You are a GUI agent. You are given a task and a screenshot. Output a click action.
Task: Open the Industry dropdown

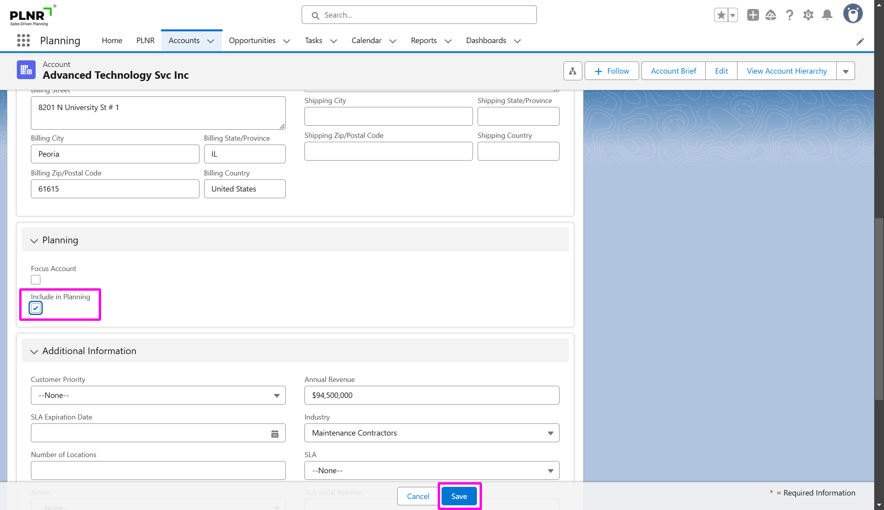tap(431, 433)
